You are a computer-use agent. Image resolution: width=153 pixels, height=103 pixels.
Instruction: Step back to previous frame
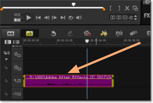point(46,18)
